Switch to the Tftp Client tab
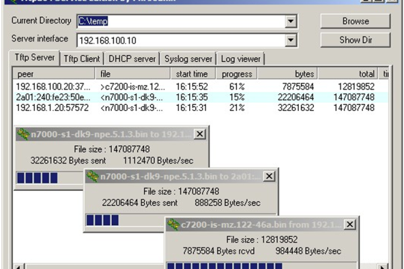The height and width of the screenshot is (269, 404). (81, 59)
